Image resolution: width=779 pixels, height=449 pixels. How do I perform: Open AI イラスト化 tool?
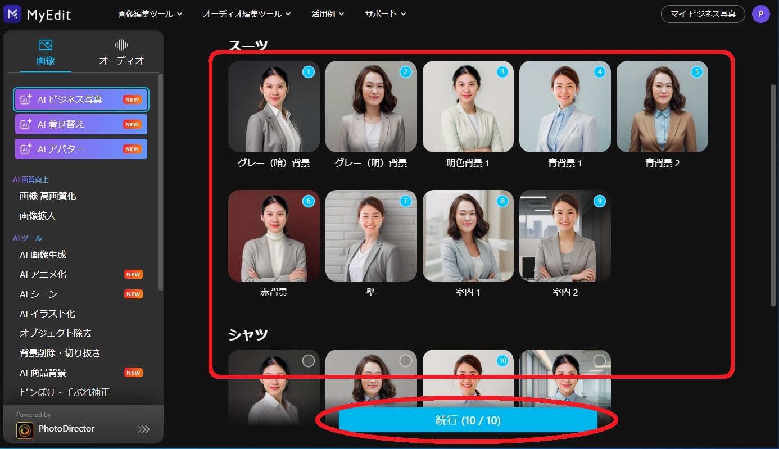[x=47, y=314]
